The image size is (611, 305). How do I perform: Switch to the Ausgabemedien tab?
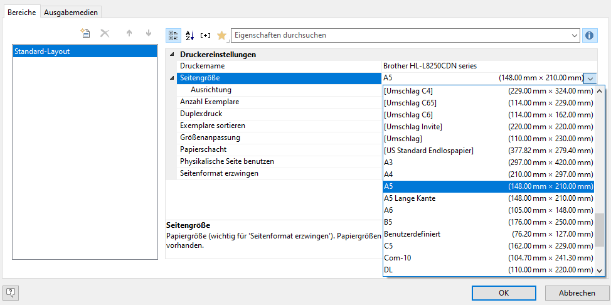72,12
